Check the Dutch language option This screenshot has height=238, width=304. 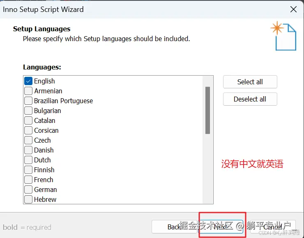coord(28,160)
